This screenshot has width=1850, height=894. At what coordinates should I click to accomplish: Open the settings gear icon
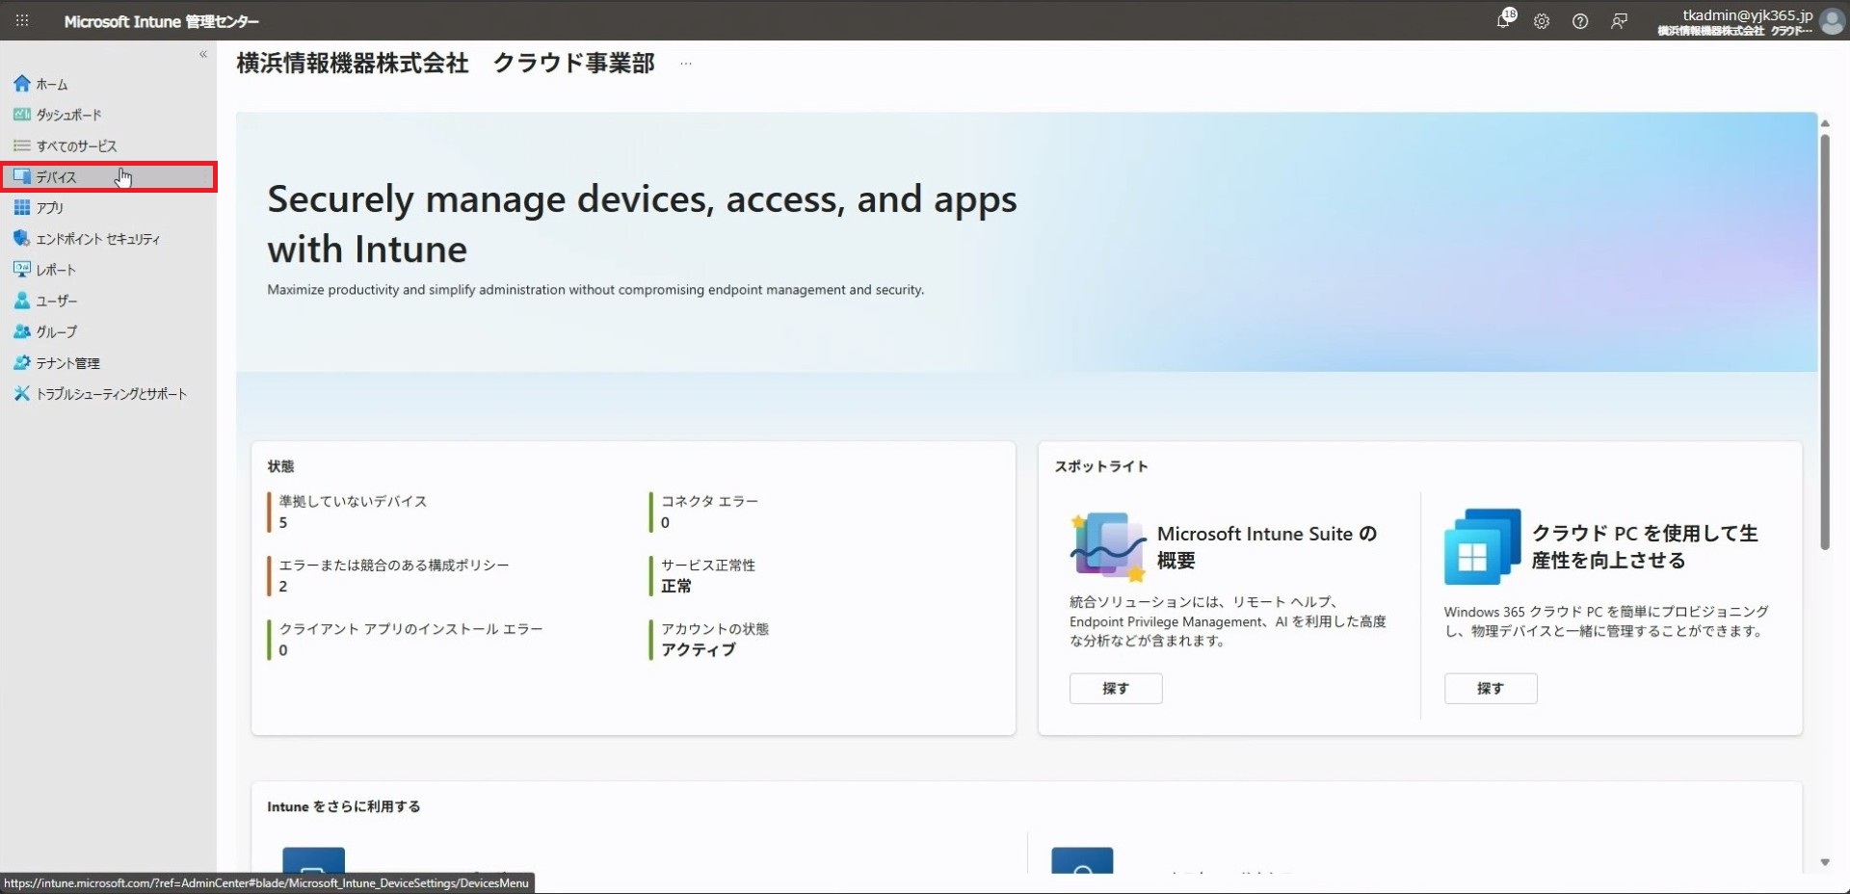(x=1542, y=21)
